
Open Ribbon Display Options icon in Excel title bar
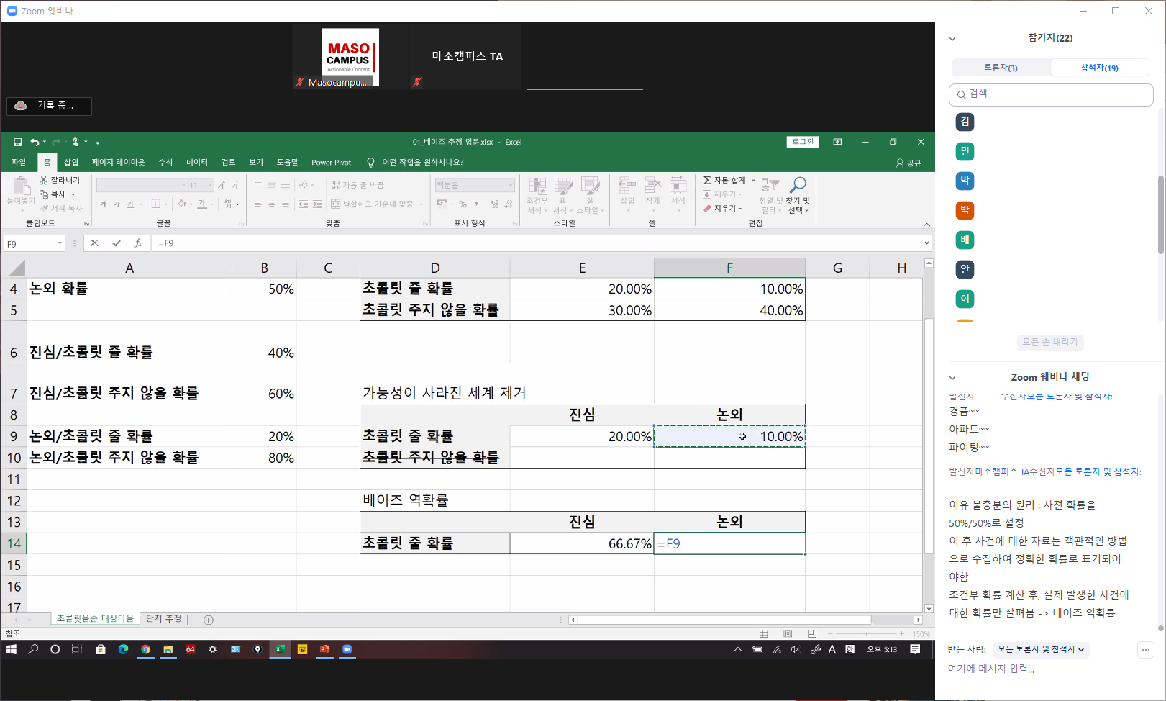click(837, 142)
